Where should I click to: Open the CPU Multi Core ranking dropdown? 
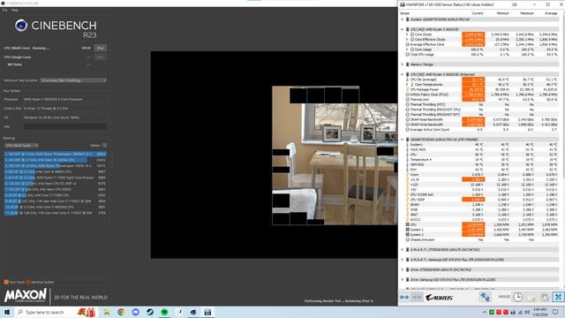pos(21,145)
